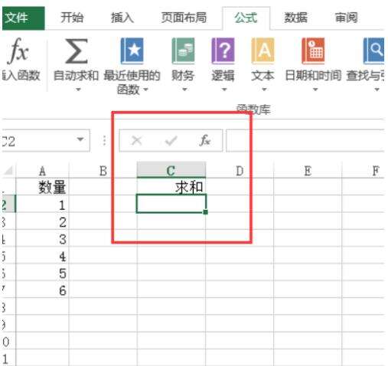Click the fx insert function formula bar icon
This screenshot has width=388, height=366.
click(205, 140)
